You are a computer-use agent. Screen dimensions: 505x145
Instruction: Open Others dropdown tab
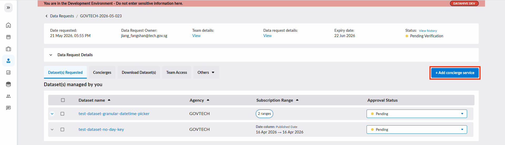(x=206, y=72)
